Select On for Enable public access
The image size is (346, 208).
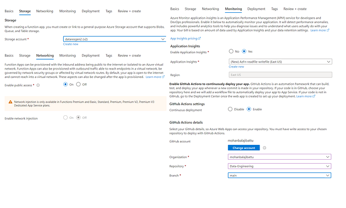coord(65,84)
